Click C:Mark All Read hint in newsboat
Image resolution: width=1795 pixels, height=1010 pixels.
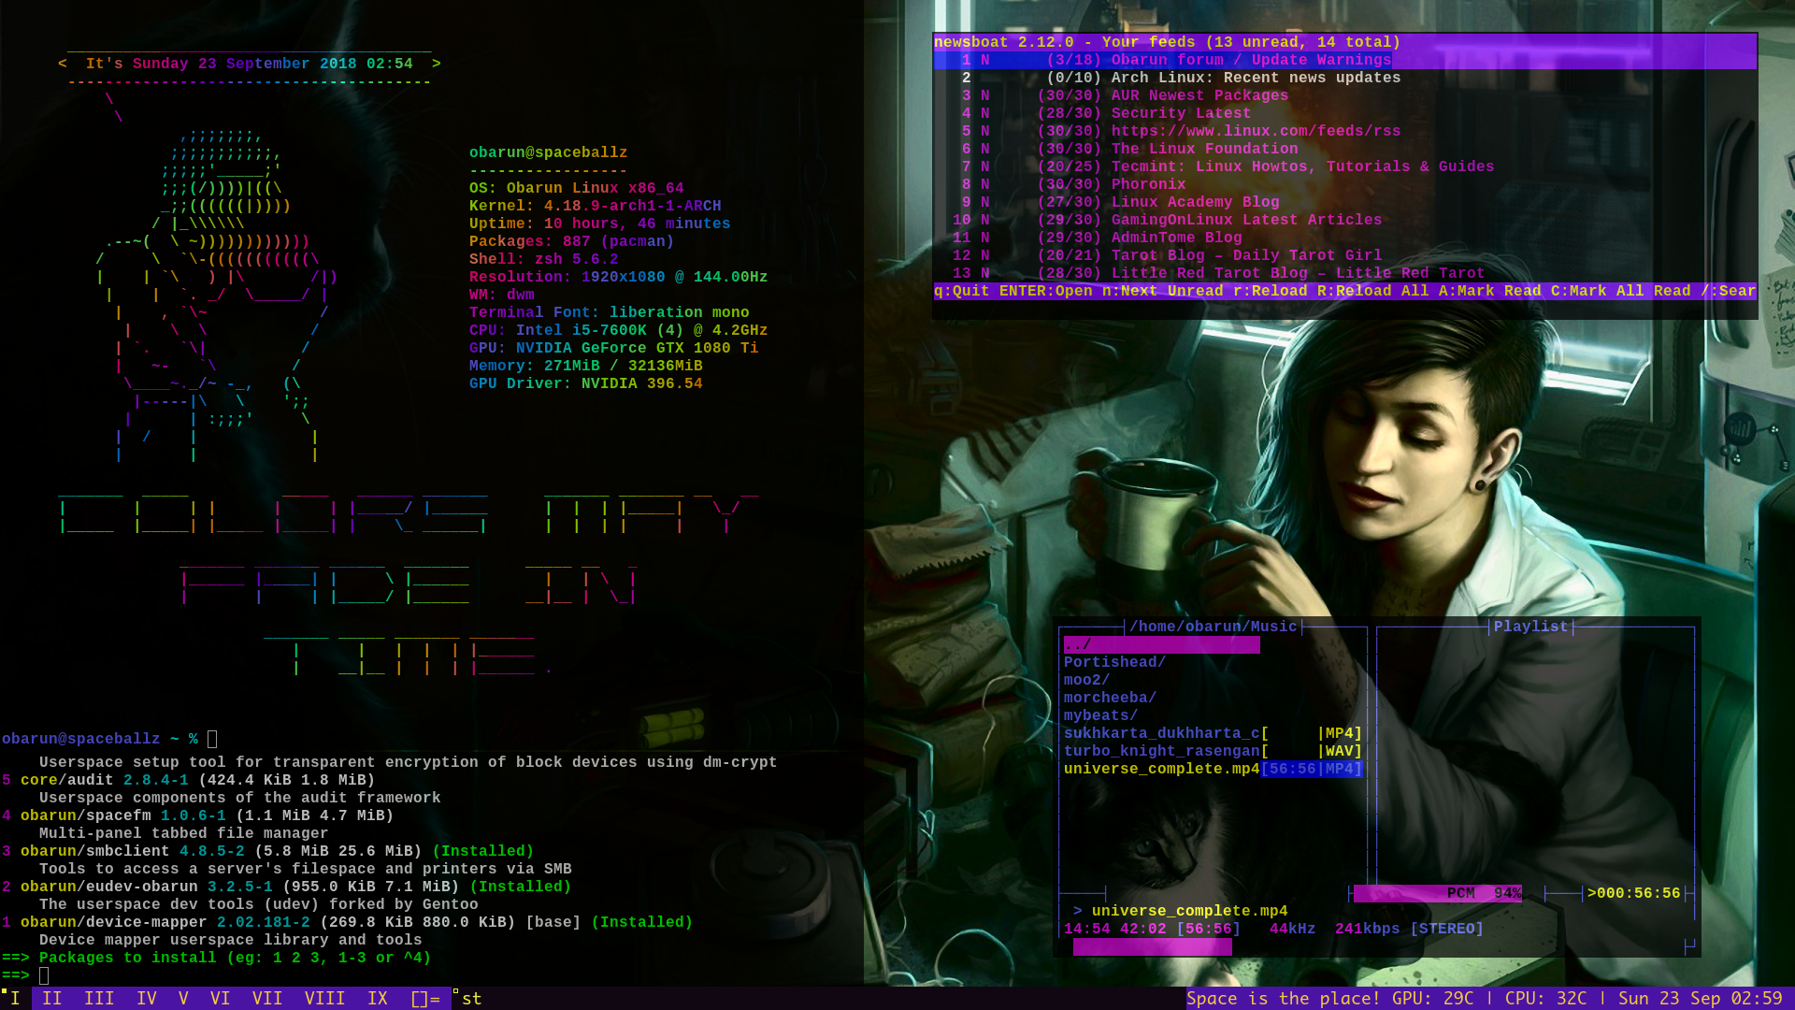[1620, 291]
